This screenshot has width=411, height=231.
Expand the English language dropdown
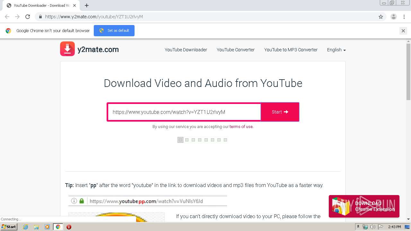coord(336,50)
